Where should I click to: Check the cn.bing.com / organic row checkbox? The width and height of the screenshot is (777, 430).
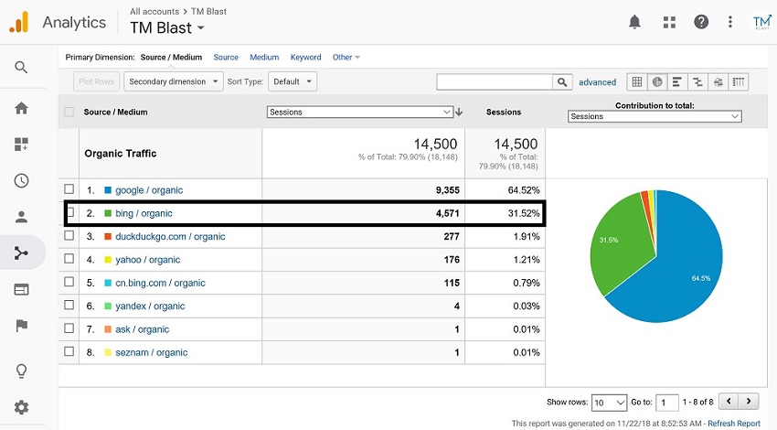pyautogui.click(x=69, y=282)
